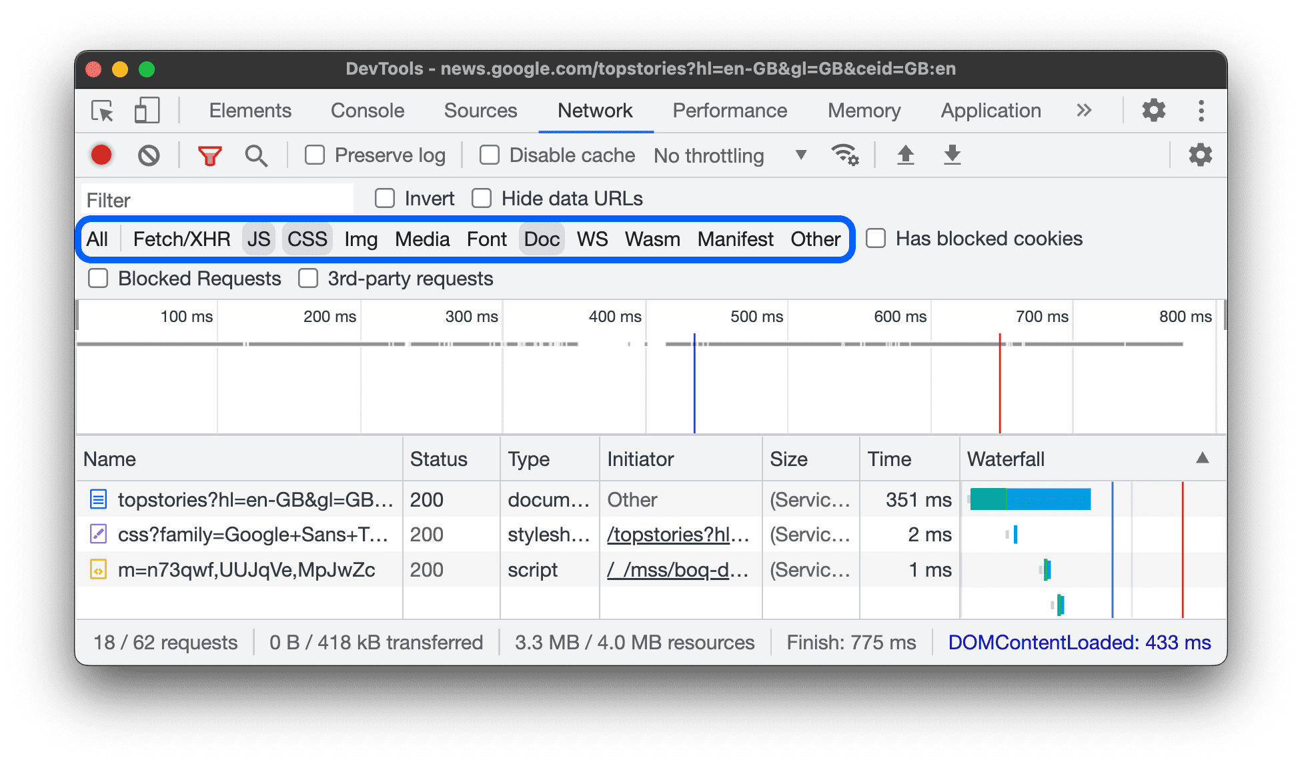The image size is (1302, 764).
Task: Click the record network requests button
Action: pyautogui.click(x=103, y=155)
